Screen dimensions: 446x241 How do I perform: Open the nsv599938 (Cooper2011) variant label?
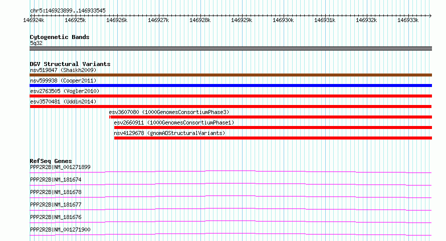coord(63,80)
